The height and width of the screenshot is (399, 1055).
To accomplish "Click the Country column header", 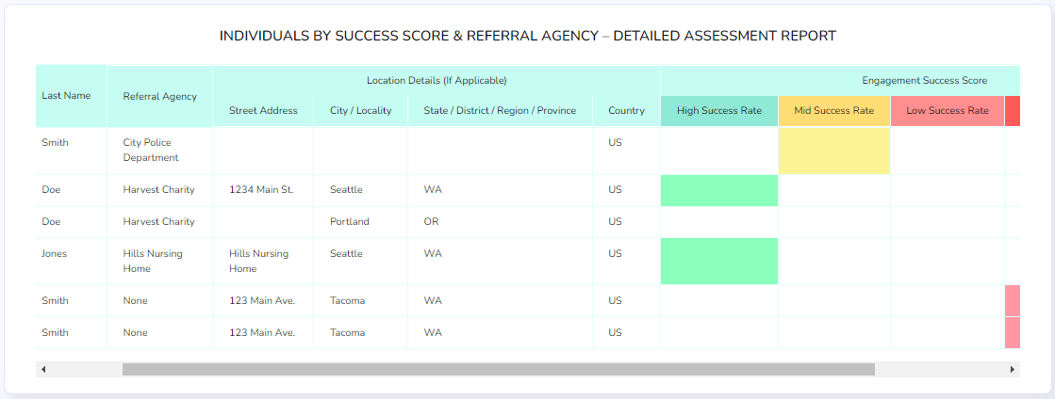I will [626, 111].
